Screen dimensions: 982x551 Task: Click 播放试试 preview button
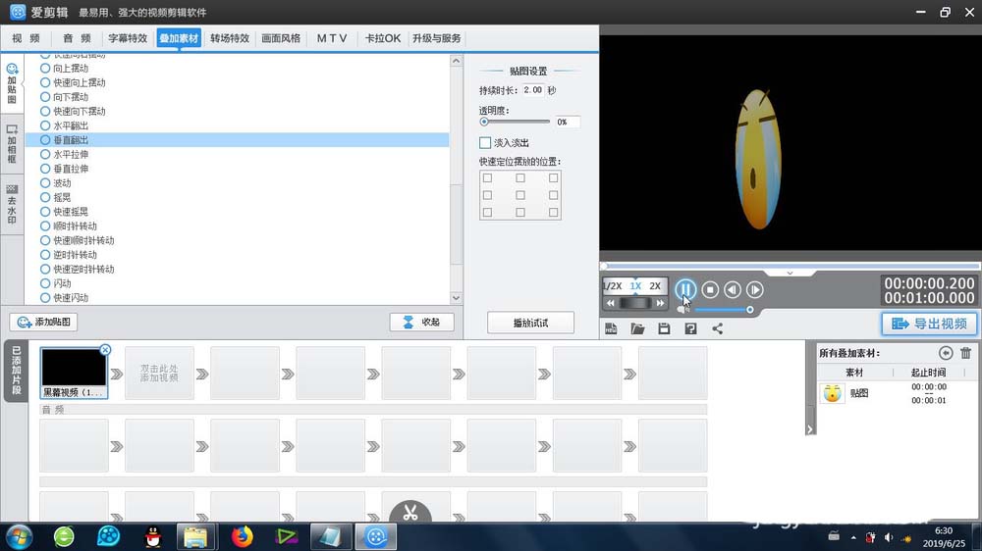coord(530,323)
